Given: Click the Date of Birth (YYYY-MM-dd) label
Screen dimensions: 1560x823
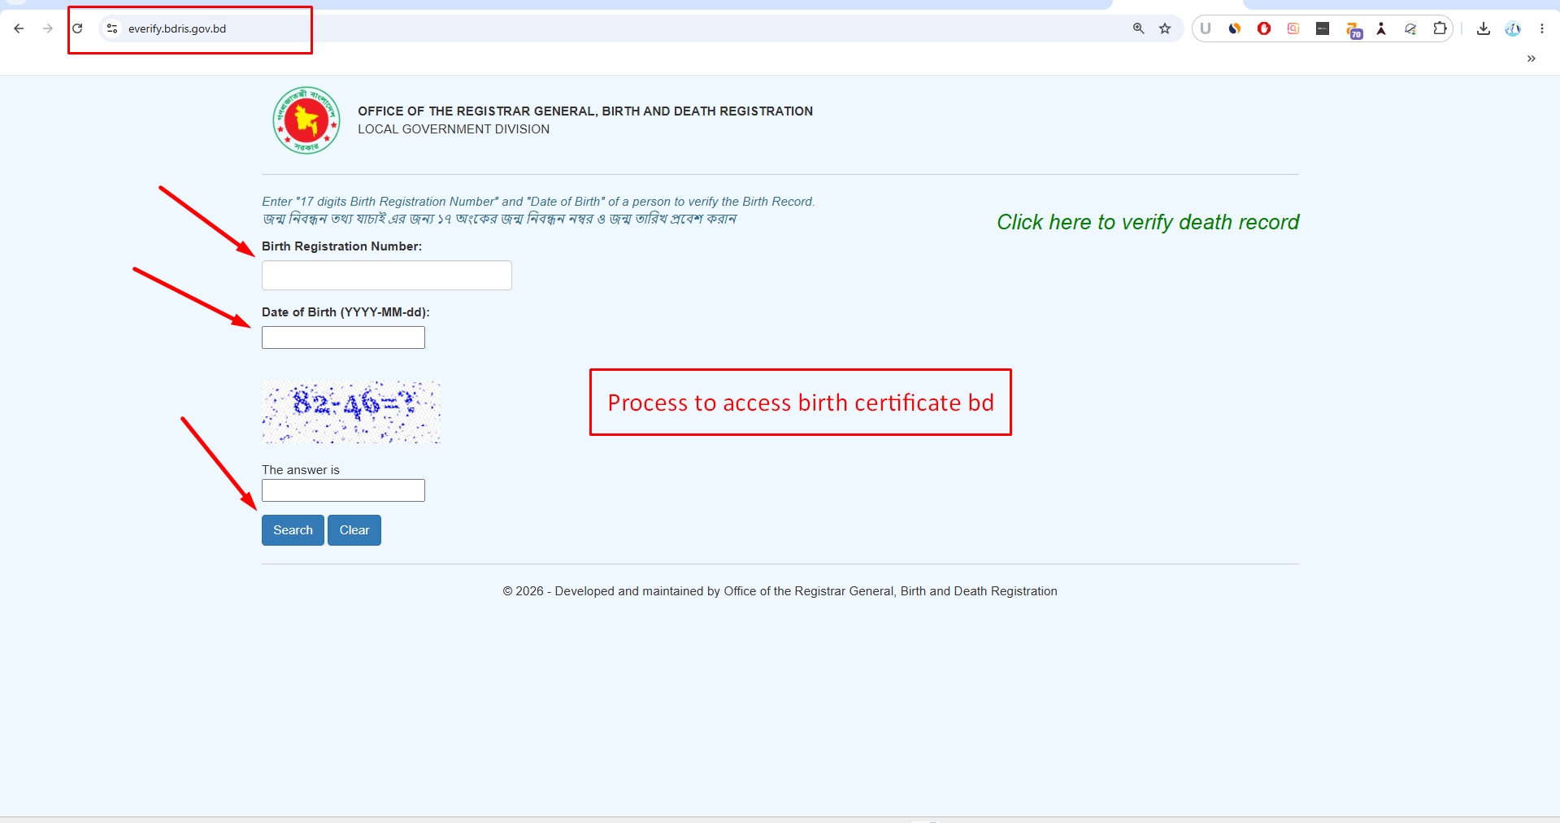Looking at the screenshot, I should tap(345, 312).
